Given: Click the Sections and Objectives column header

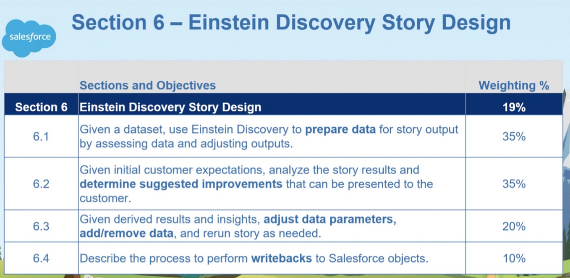Looking at the screenshot, I should (148, 85).
